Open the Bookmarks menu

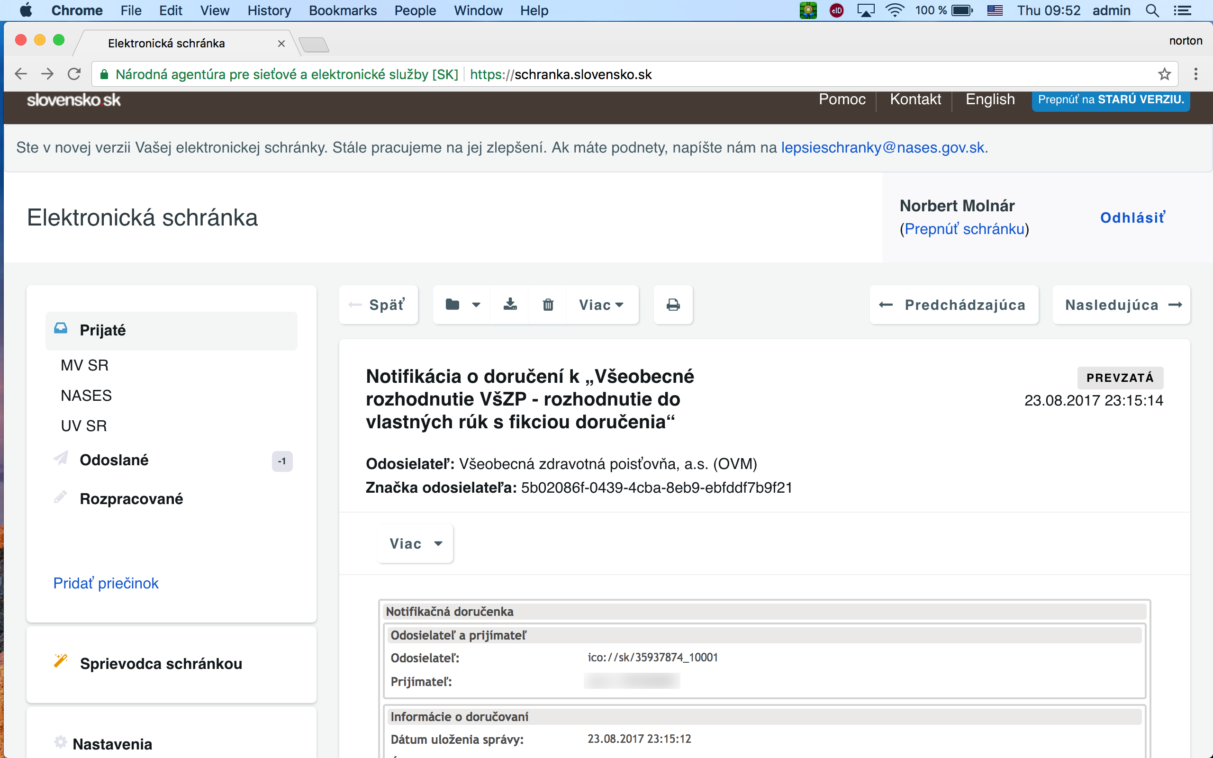pos(343,10)
